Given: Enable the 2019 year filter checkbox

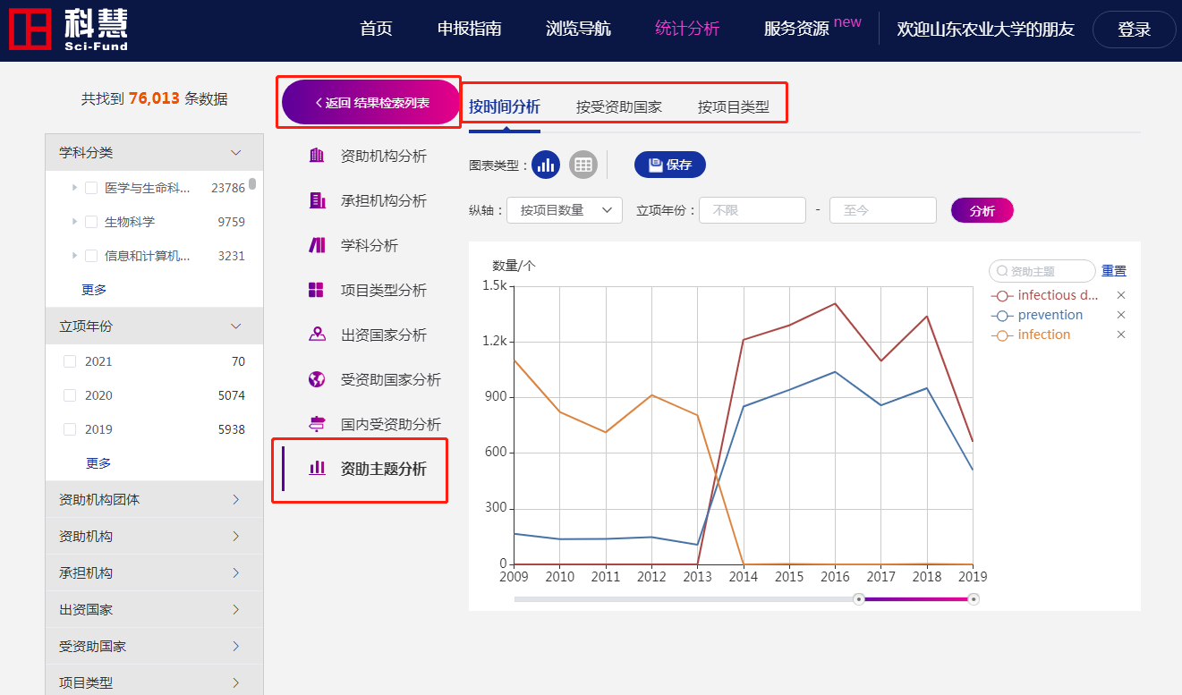Looking at the screenshot, I should (x=70, y=429).
